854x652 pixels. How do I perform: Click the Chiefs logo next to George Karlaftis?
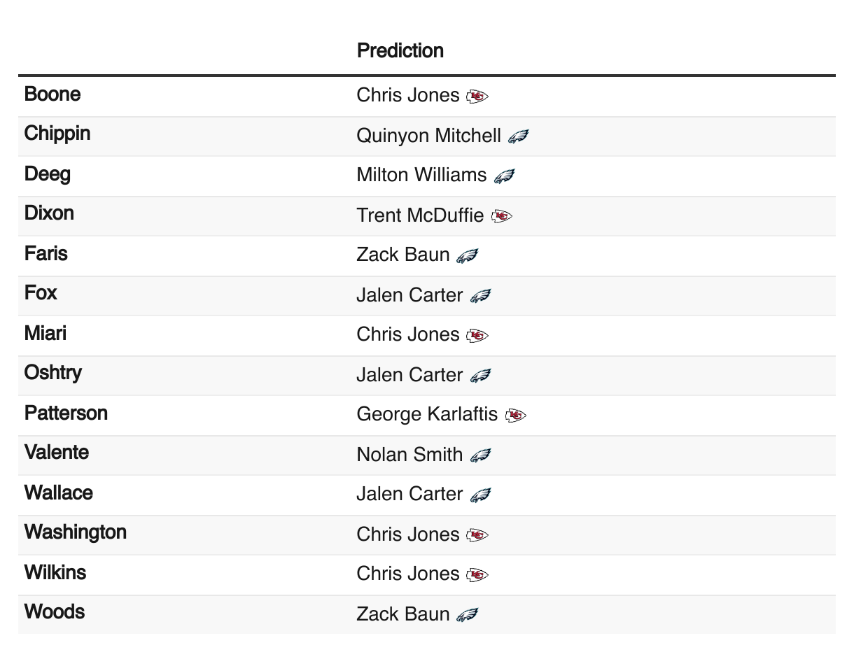[515, 416]
